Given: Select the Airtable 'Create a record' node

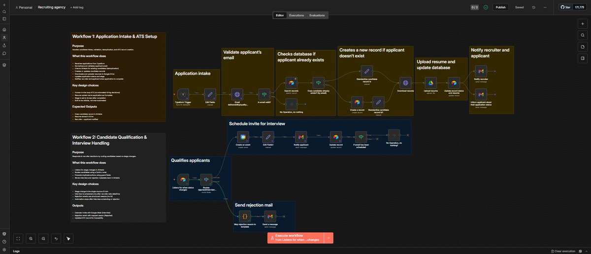Looking at the screenshot, I should coord(358,102).
